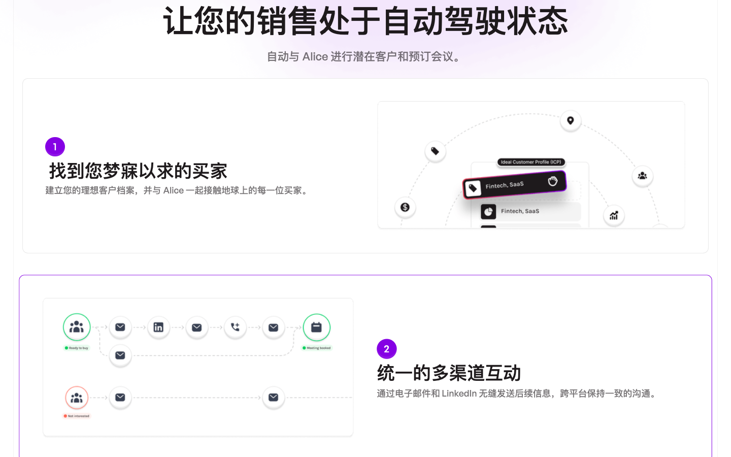Viewport: 731px width, 457px height.
Task: Click the pie chart icon beside Fintech, SaaS
Action: 489,211
